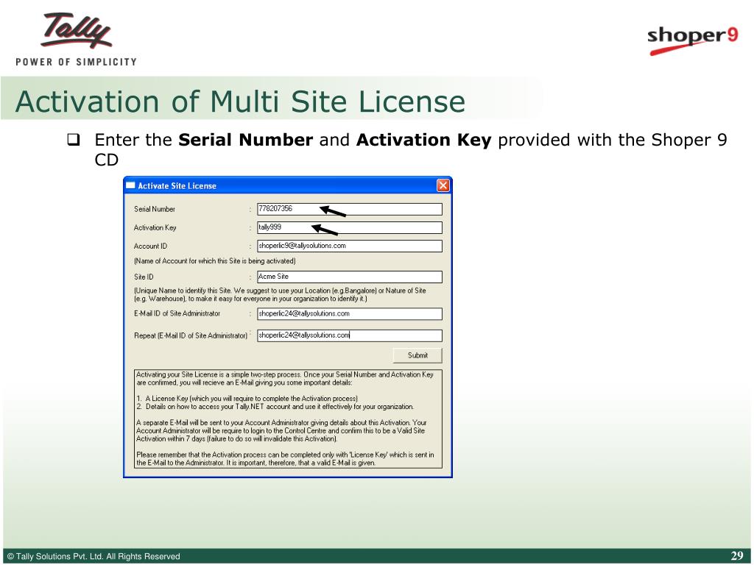
Task: Focus the Activation Key field containing tally999
Action: pyautogui.click(x=350, y=227)
